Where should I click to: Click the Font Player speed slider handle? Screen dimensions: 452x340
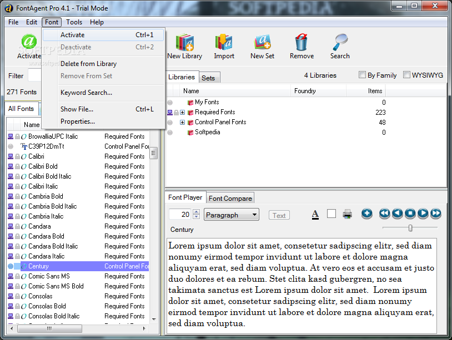(x=410, y=228)
